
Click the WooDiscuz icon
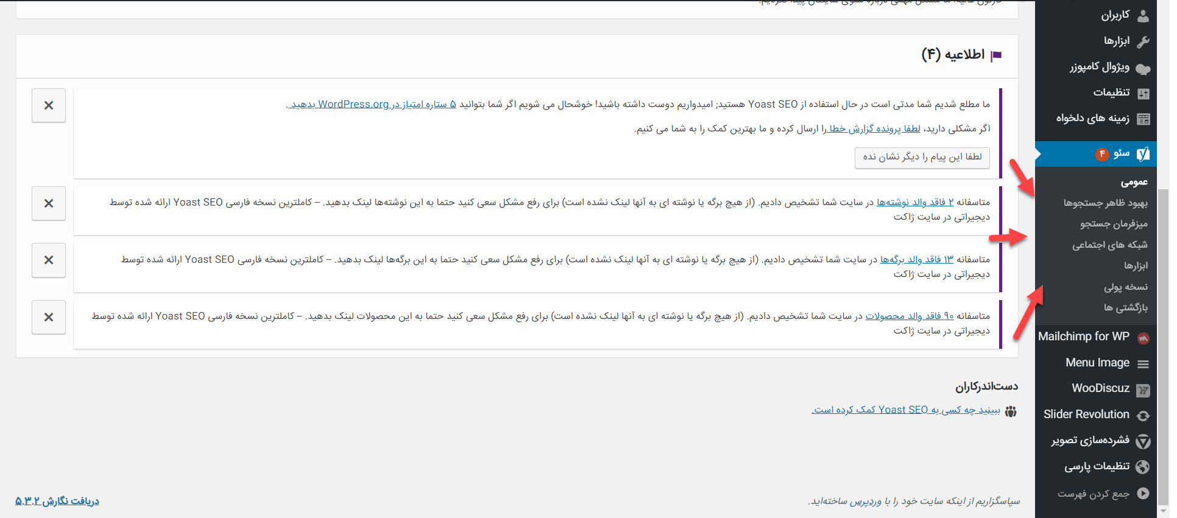1143,390
